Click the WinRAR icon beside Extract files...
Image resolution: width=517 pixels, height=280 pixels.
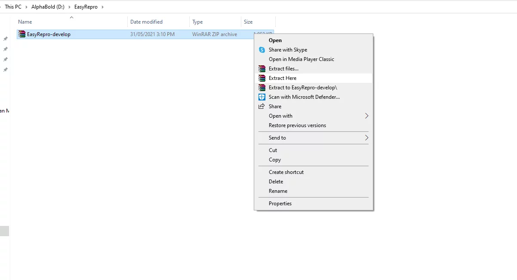click(262, 69)
